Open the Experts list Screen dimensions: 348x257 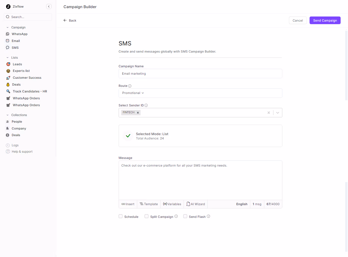[21, 71]
